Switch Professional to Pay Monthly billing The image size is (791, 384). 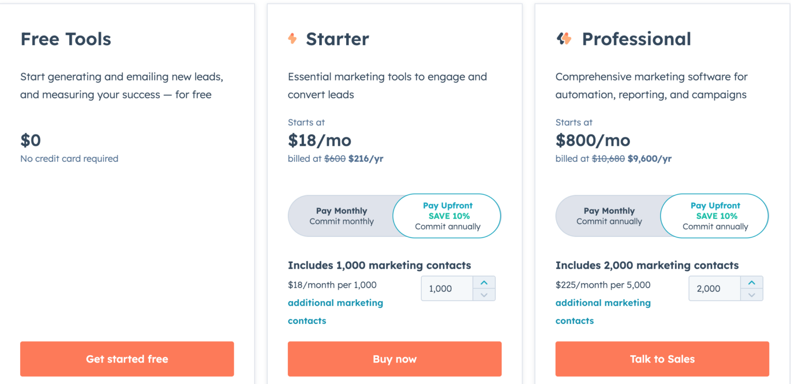[x=609, y=216]
